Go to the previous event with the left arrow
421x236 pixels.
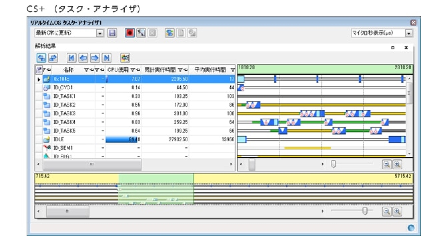coord(83,58)
